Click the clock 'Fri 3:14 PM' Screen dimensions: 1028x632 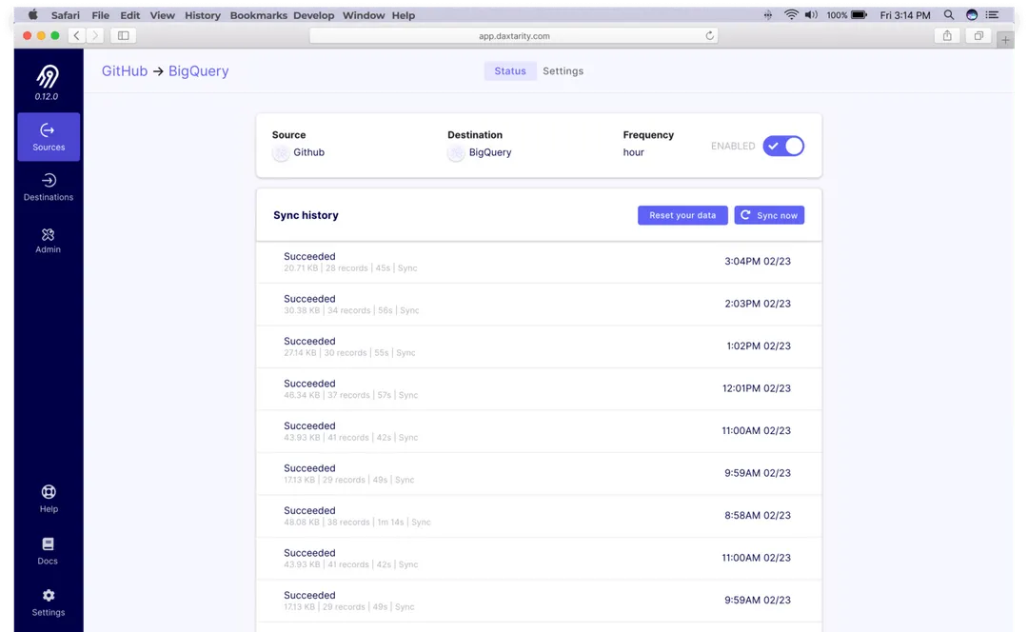tap(905, 15)
